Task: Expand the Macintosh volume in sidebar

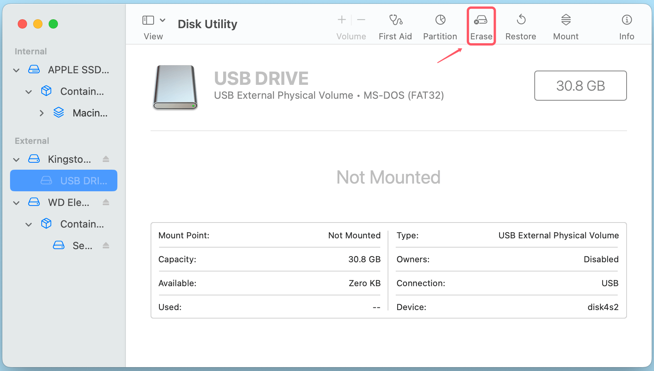Action: coord(42,113)
